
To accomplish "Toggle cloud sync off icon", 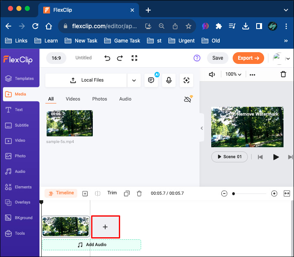I will click(x=188, y=99).
